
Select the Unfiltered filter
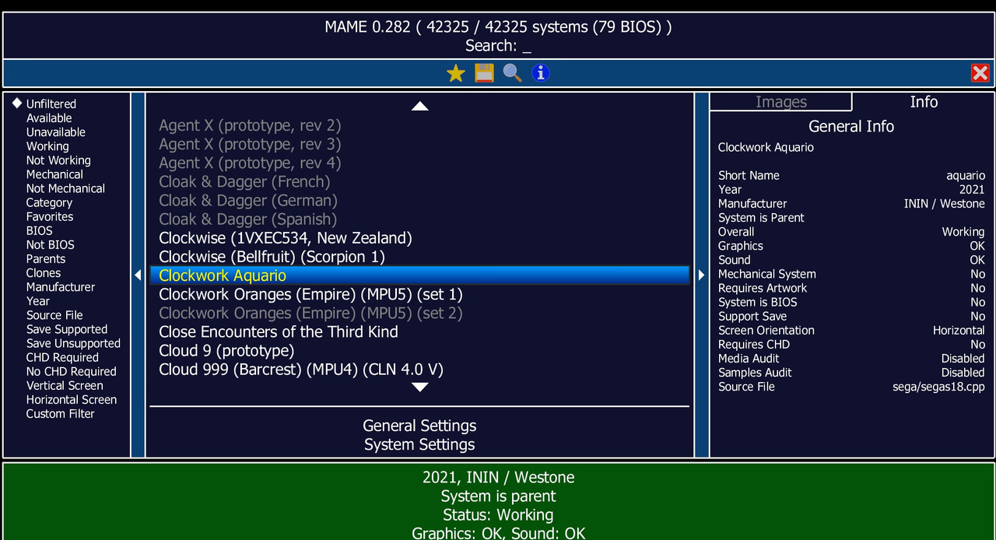(x=51, y=103)
